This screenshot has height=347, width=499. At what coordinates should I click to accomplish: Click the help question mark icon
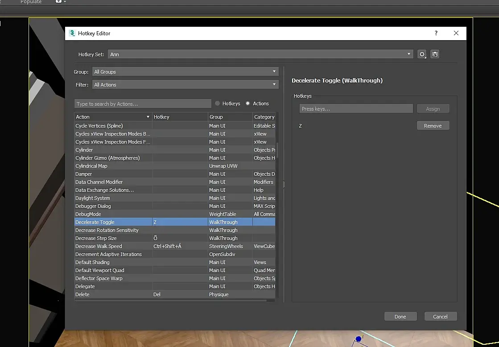click(436, 33)
